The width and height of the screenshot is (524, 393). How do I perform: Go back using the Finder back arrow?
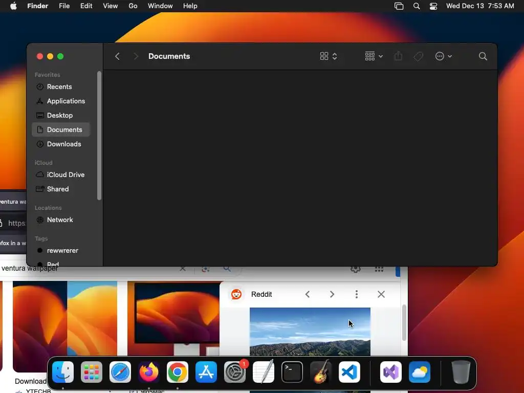pos(117,56)
